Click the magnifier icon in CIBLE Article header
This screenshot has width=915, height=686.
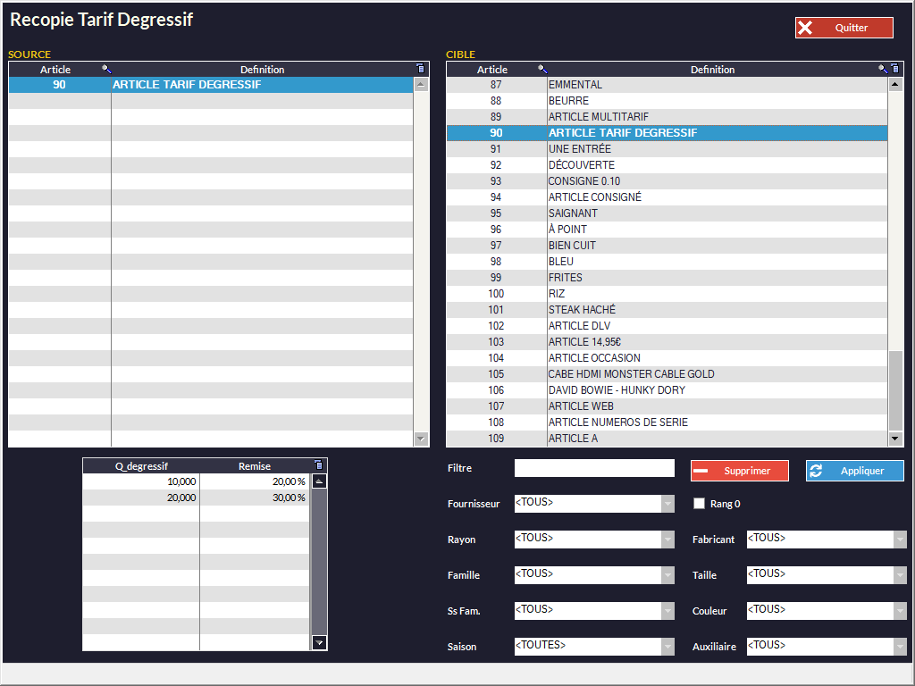(x=541, y=69)
